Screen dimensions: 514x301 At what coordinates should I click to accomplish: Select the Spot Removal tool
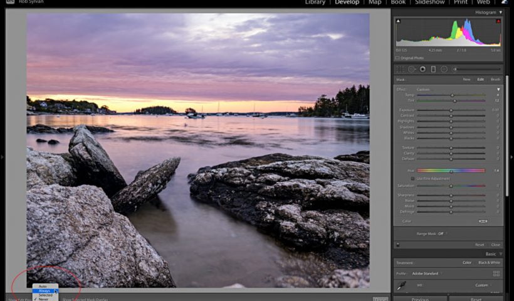pos(412,69)
